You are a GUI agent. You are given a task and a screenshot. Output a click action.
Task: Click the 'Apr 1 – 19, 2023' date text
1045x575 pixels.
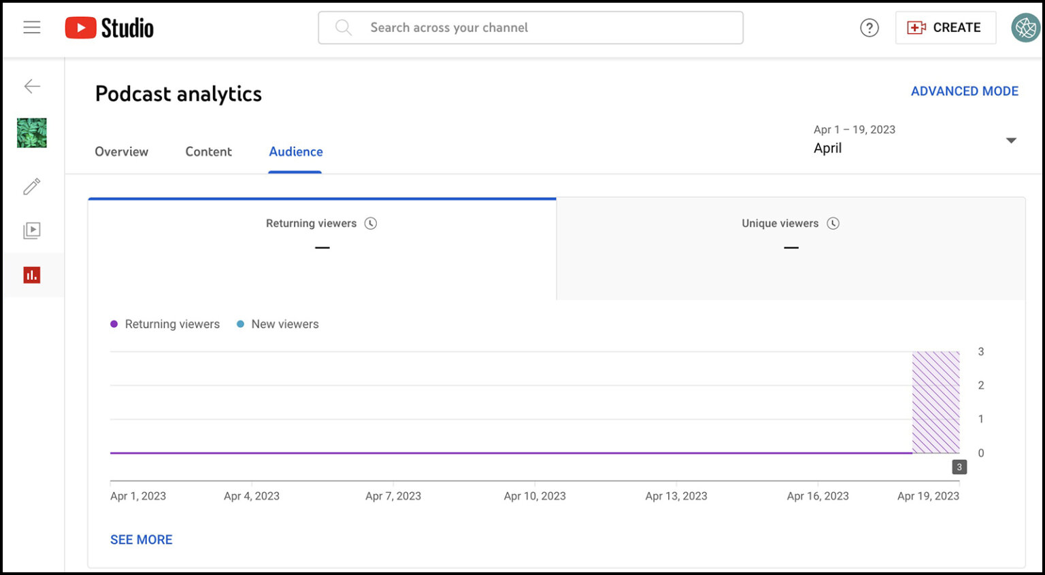tap(855, 130)
